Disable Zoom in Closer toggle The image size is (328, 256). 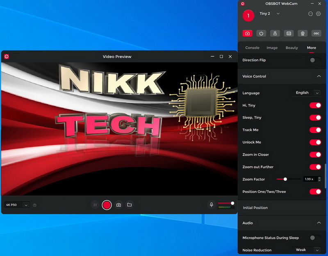[315, 155]
